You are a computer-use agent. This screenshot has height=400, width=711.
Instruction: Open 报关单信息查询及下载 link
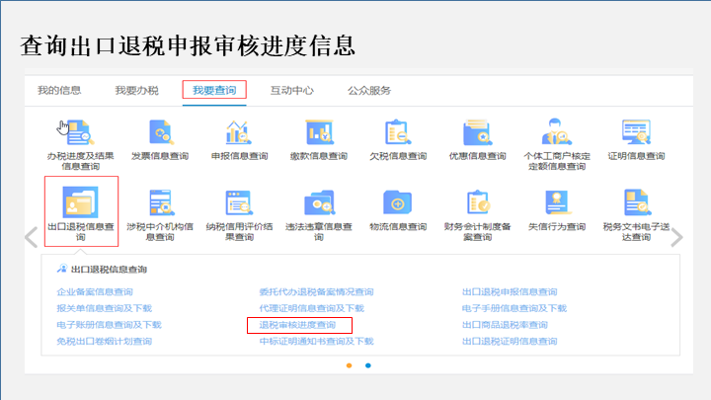tap(105, 308)
